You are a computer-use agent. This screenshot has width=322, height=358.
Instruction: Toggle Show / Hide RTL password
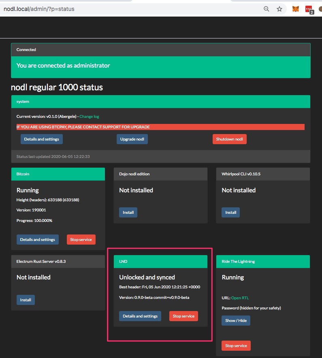coord(236,321)
